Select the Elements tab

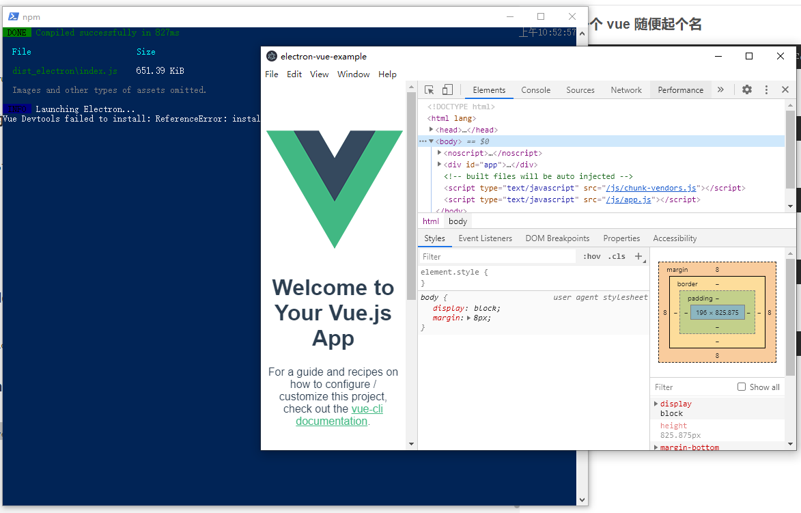point(489,90)
